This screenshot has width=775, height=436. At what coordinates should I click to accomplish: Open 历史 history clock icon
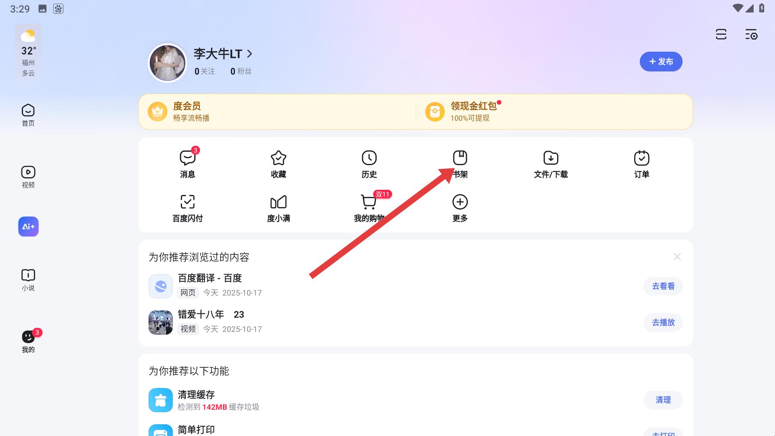pyautogui.click(x=369, y=158)
